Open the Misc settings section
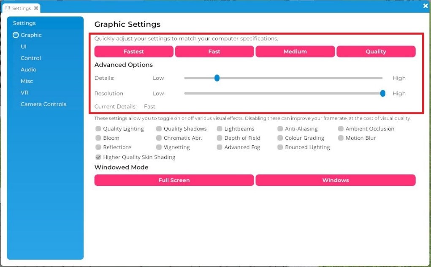The width and height of the screenshot is (431, 267). click(x=27, y=81)
